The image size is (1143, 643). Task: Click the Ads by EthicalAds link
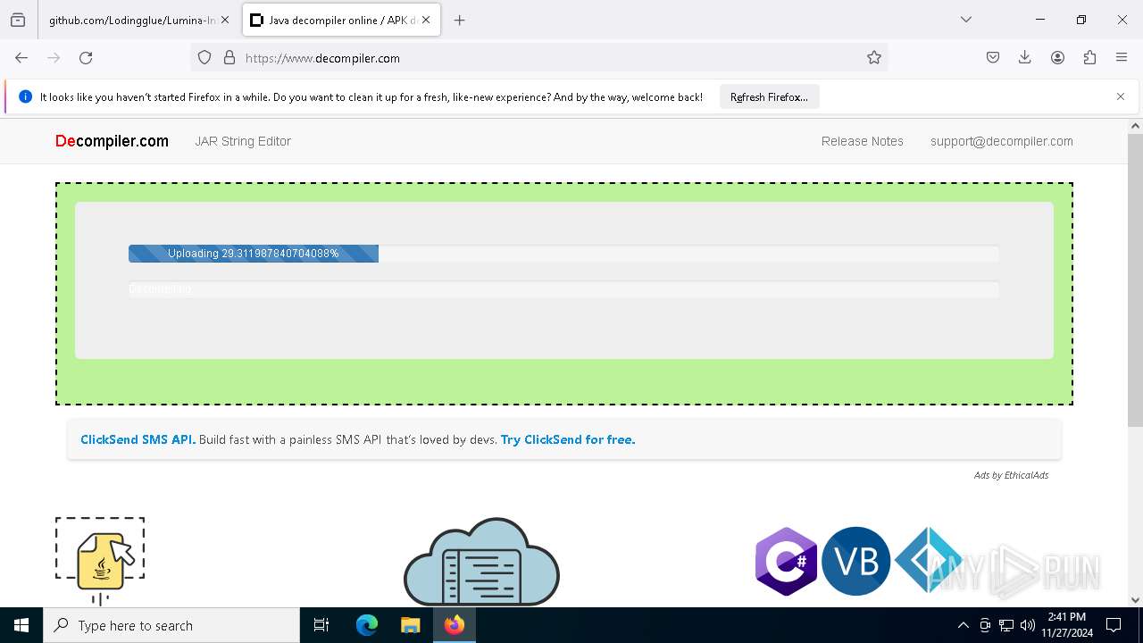tap(1011, 475)
